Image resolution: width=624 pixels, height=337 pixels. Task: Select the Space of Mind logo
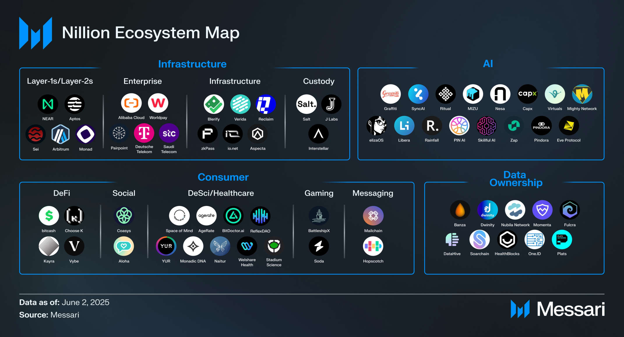pos(179,216)
